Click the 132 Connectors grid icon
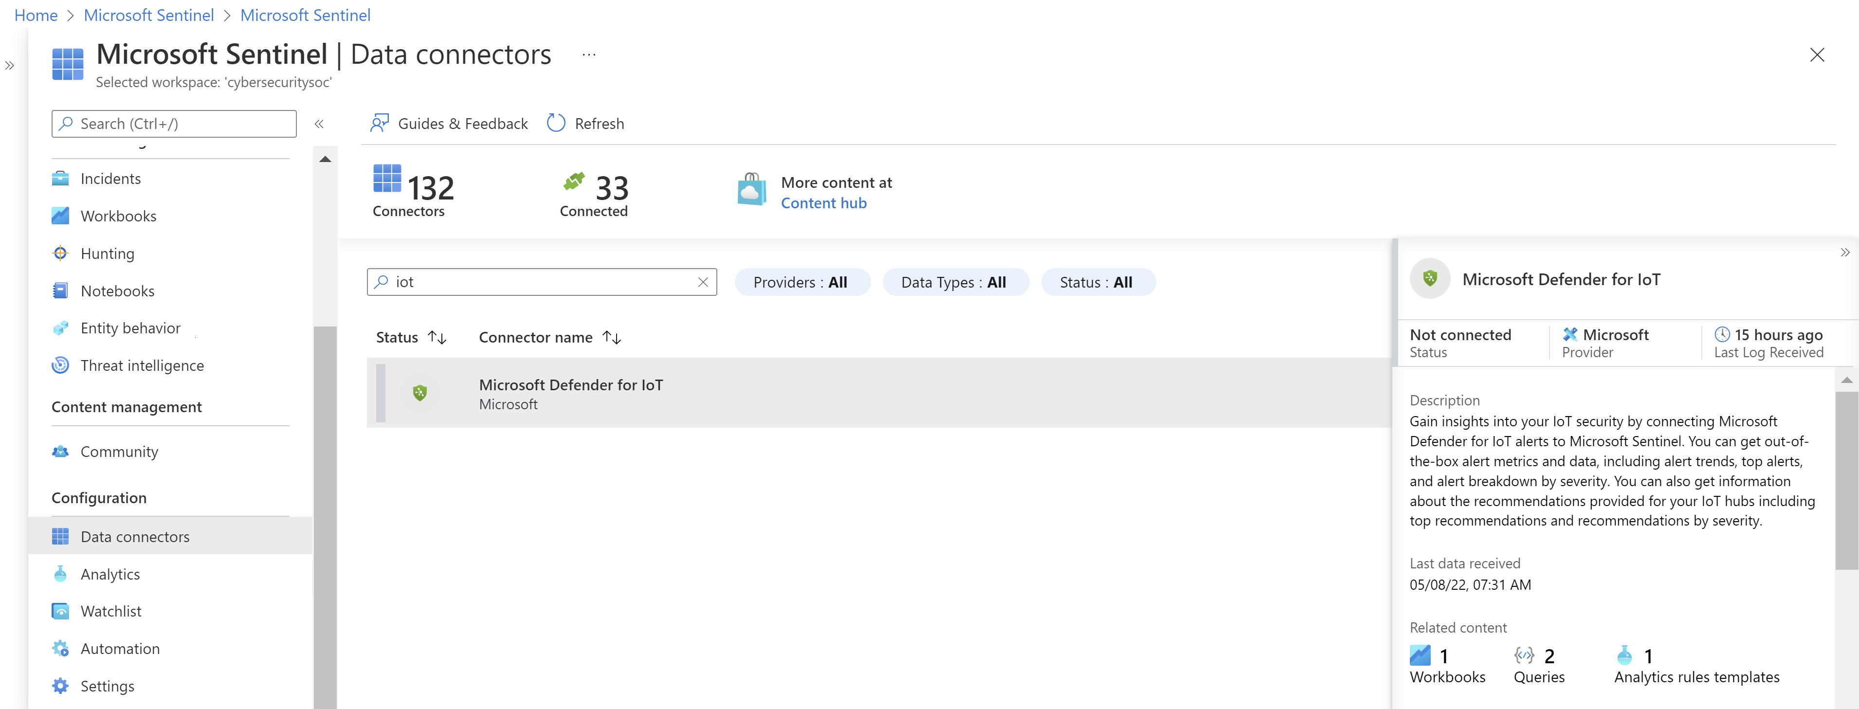Viewport: 1859px width, 709px height. [x=387, y=178]
